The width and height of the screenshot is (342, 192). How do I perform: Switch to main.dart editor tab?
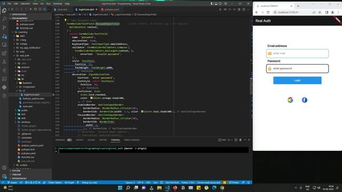[x=63, y=10]
